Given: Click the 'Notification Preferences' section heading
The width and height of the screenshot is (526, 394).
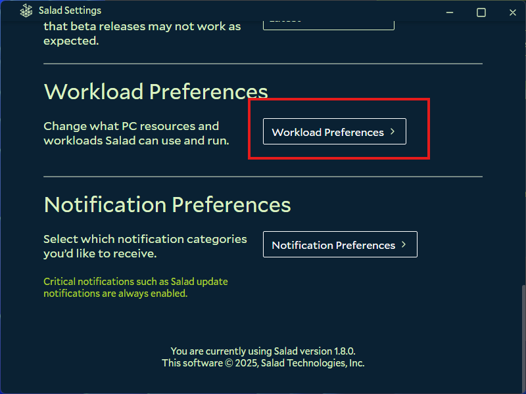Looking at the screenshot, I should pos(168,204).
